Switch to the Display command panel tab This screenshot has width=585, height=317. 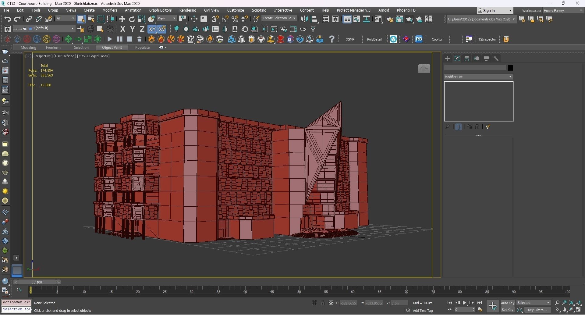click(x=486, y=59)
